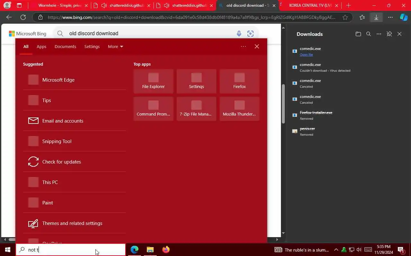Viewport: 411px width, 256px height.
Task: Click the Edge downloads toolbar button
Action: coord(376,18)
